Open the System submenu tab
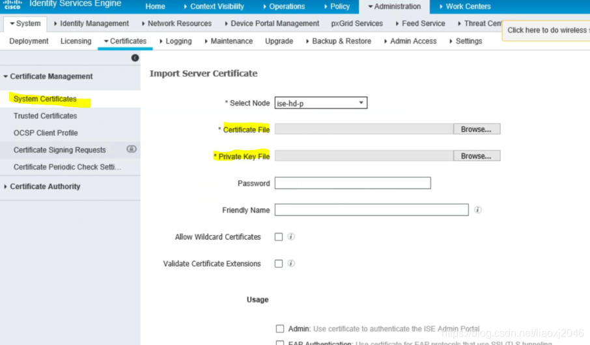590x345 pixels. point(25,23)
